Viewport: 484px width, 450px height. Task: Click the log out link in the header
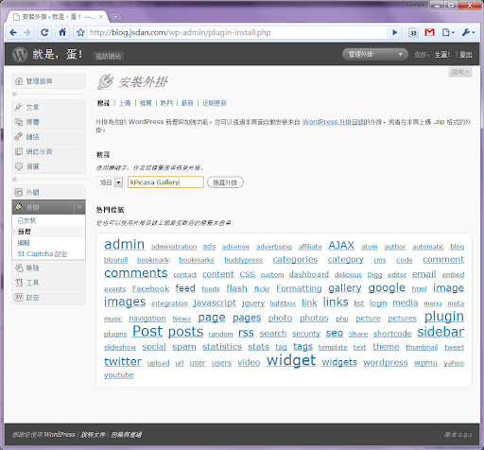tap(465, 55)
